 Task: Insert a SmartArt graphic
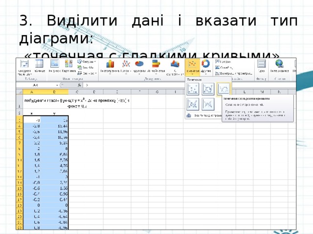(86, 67)
